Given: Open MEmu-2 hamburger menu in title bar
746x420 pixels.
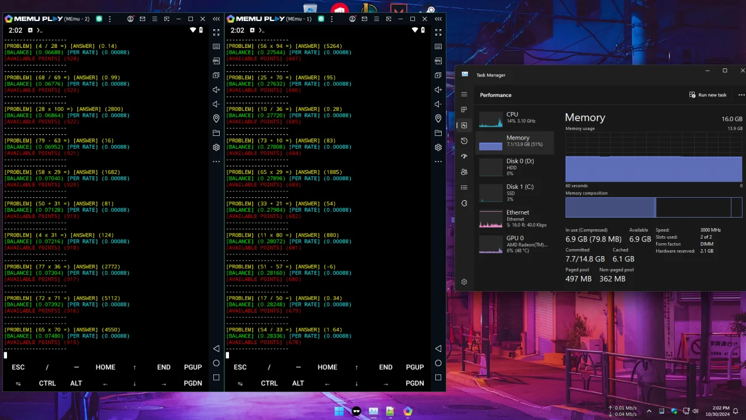Looking at the screenshot, I should (154, 19).
